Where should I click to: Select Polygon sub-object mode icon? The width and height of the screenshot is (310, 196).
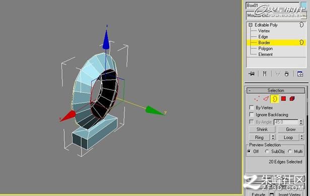(x=283, y=98)
